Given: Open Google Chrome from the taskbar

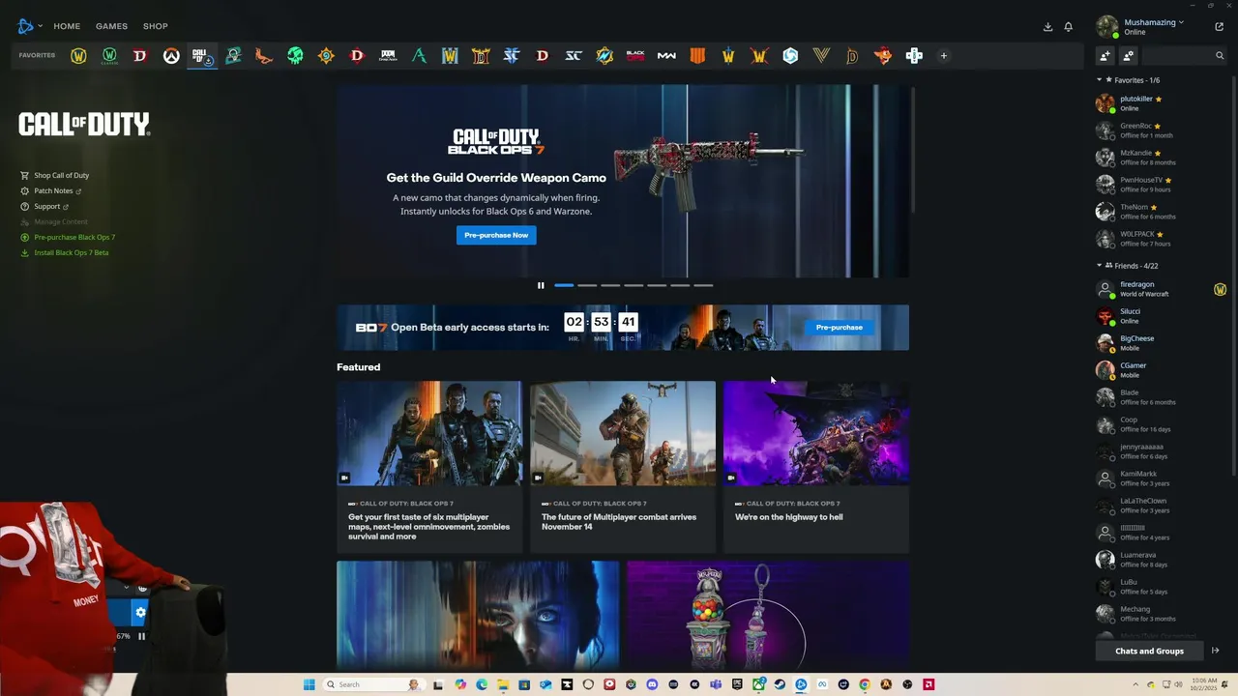Looking at the screenshot, I should click(864, 684).
